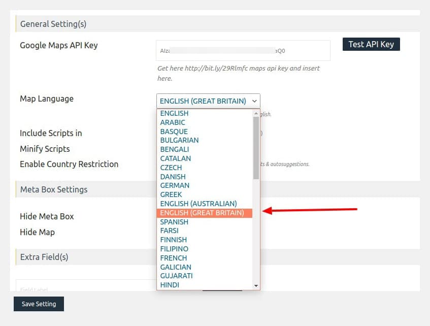Choose SPANISH as map language
This screenshot has height=326, width=430.
[x=174, y=222]
